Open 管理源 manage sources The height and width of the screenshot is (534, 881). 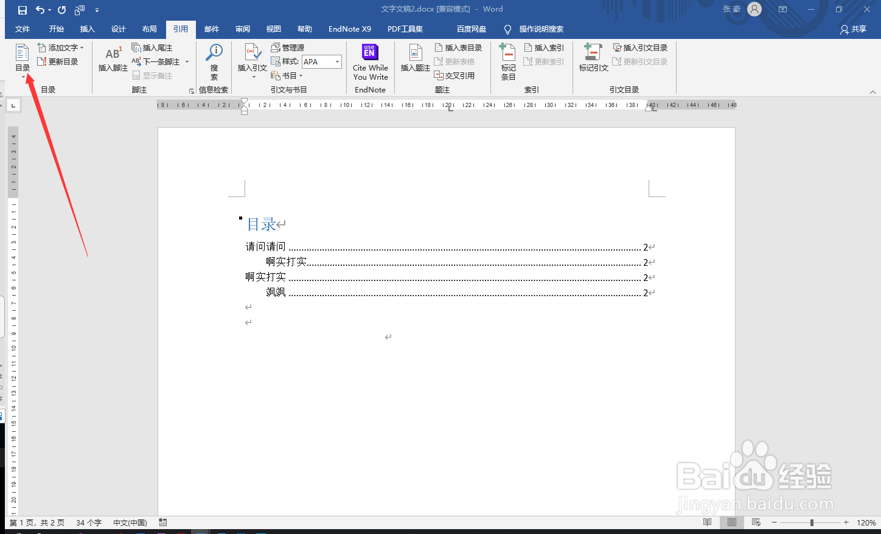(287, 47)
